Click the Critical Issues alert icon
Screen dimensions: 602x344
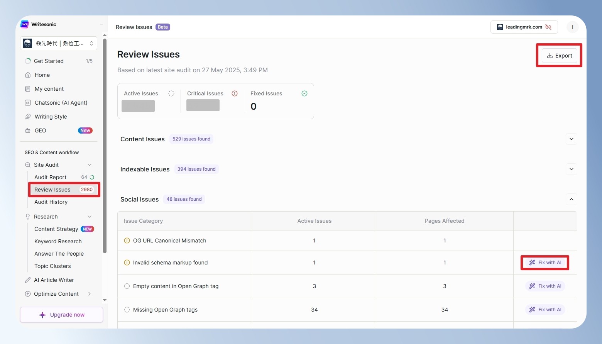tap(235, 93)
